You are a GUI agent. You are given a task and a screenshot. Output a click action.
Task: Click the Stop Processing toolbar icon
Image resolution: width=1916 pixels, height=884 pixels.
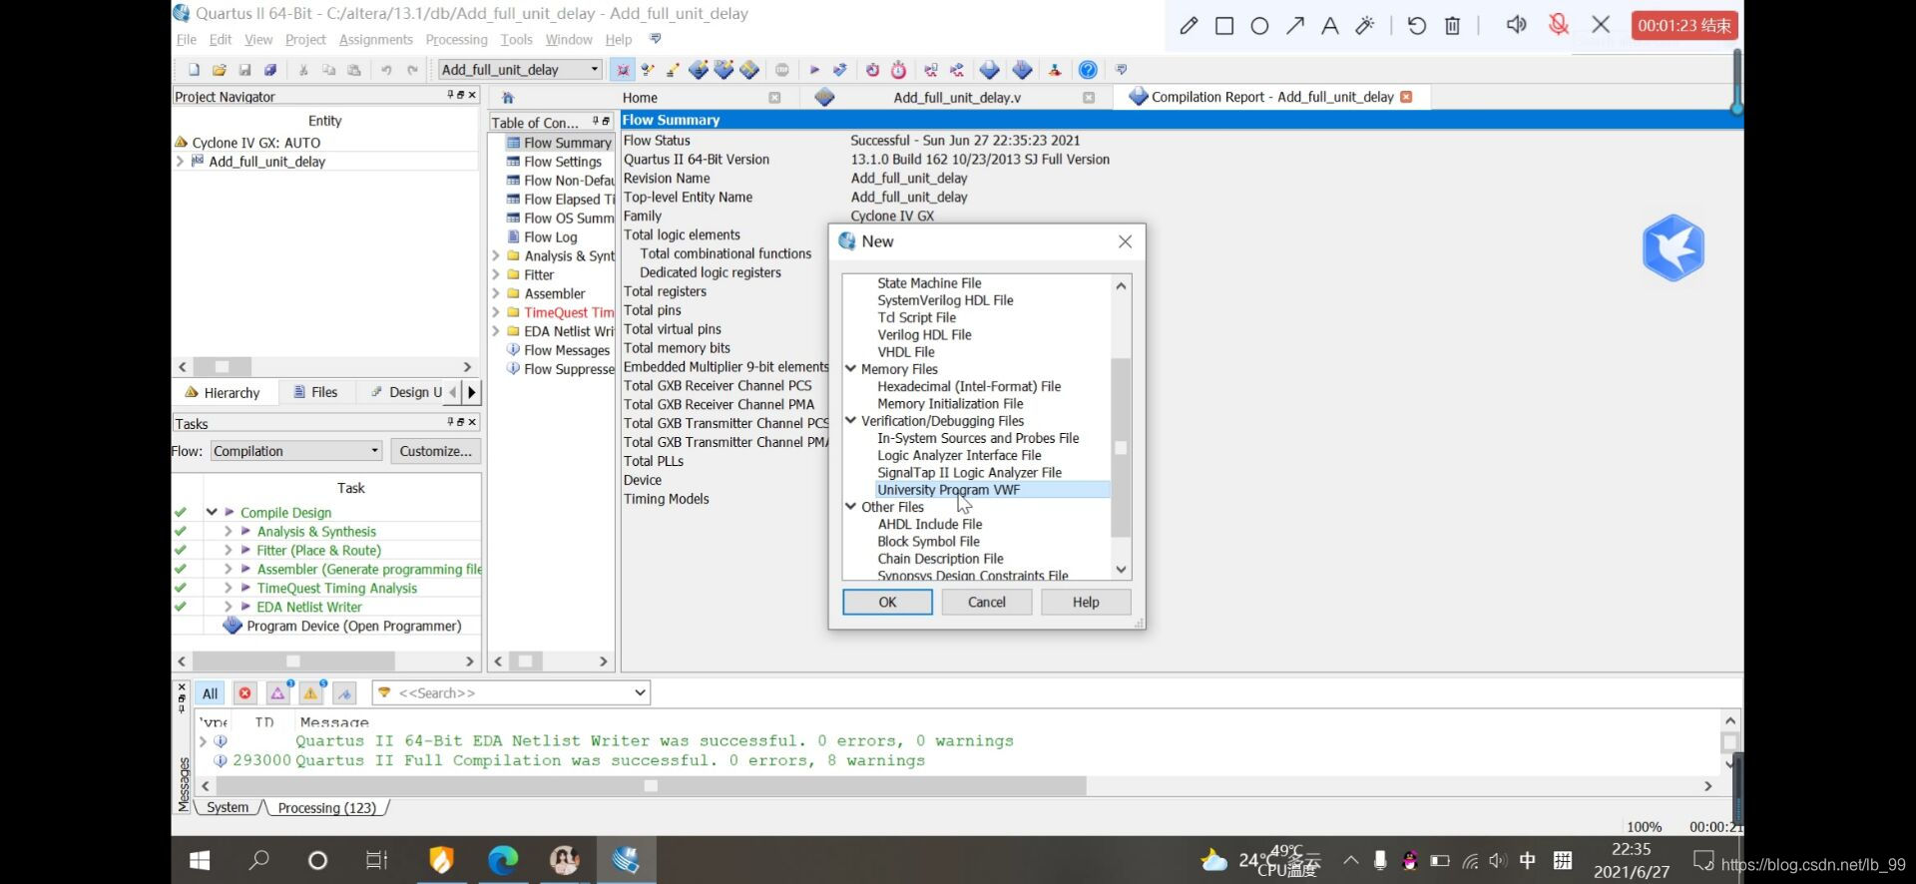[782, 70]
